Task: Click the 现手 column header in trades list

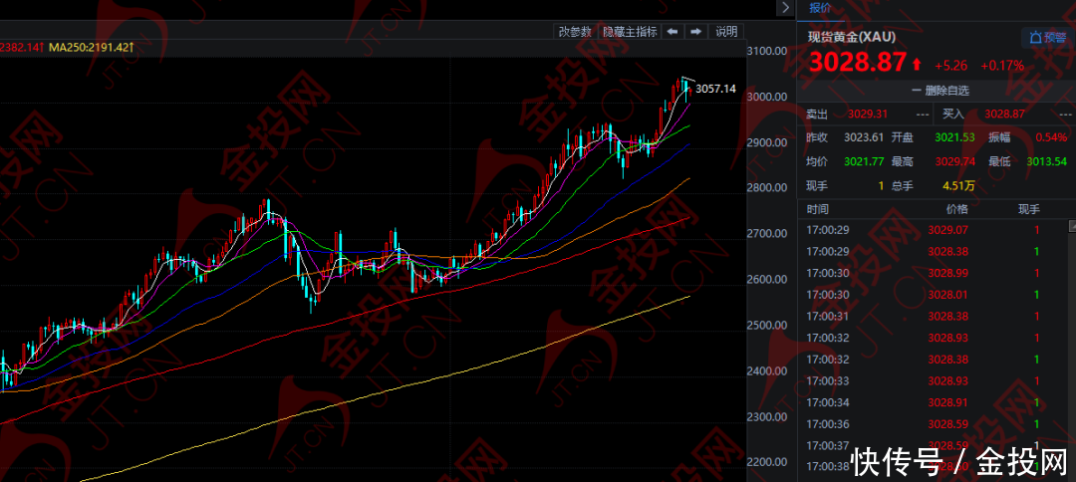Action: point(1028,209)
